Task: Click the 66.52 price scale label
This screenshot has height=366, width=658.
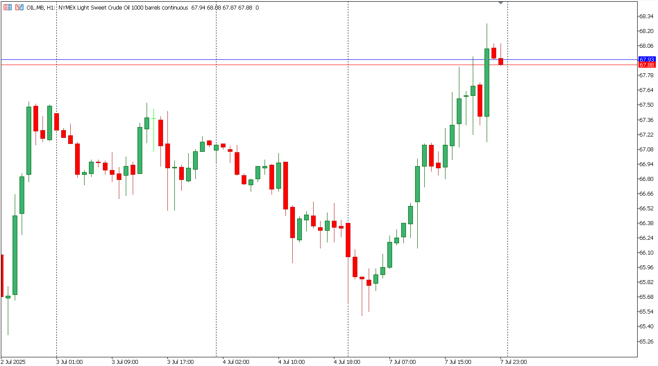Action: (646, 209)
